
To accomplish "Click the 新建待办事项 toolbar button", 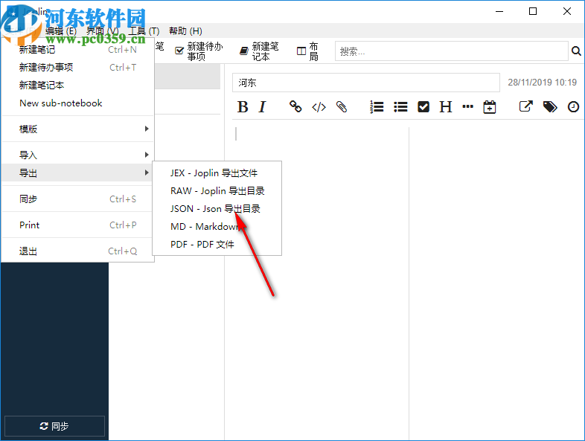I will (199, 51).
